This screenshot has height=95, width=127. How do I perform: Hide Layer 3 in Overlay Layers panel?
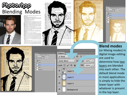pyautogui.click(x=107, y=15)
